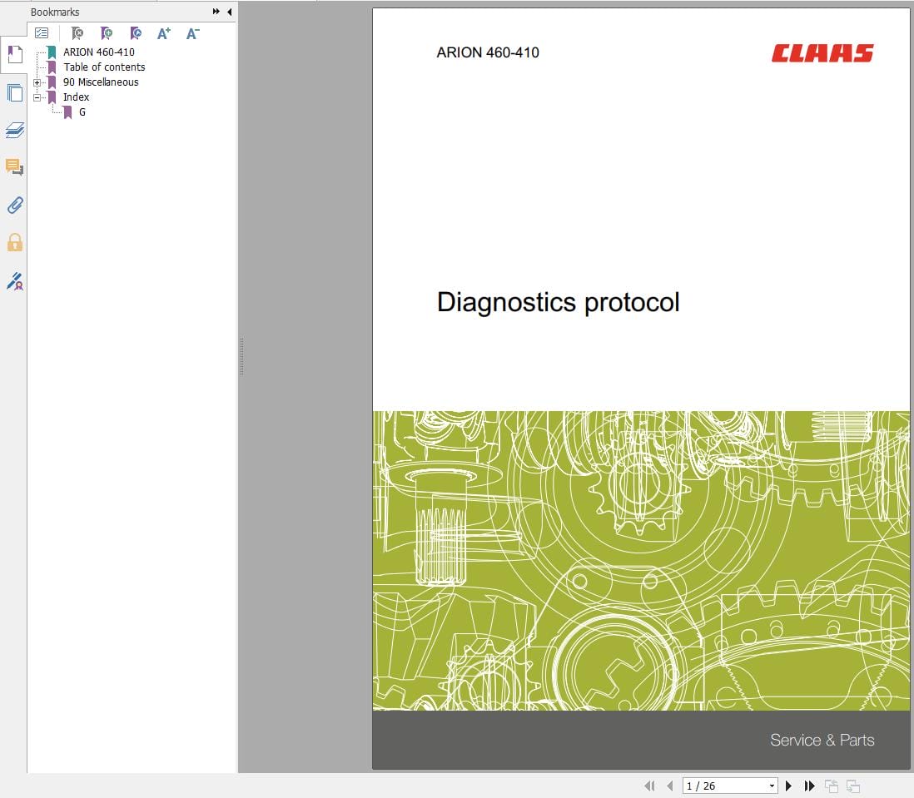Image resolution: width=914 pixels, height=798 pixels.
Task: Click the CLAAS logo on the cover
Action: pyautogui.click(x=822, y=53)
